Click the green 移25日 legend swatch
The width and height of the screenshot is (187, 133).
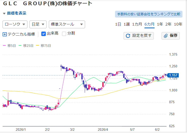click(20, 46)
